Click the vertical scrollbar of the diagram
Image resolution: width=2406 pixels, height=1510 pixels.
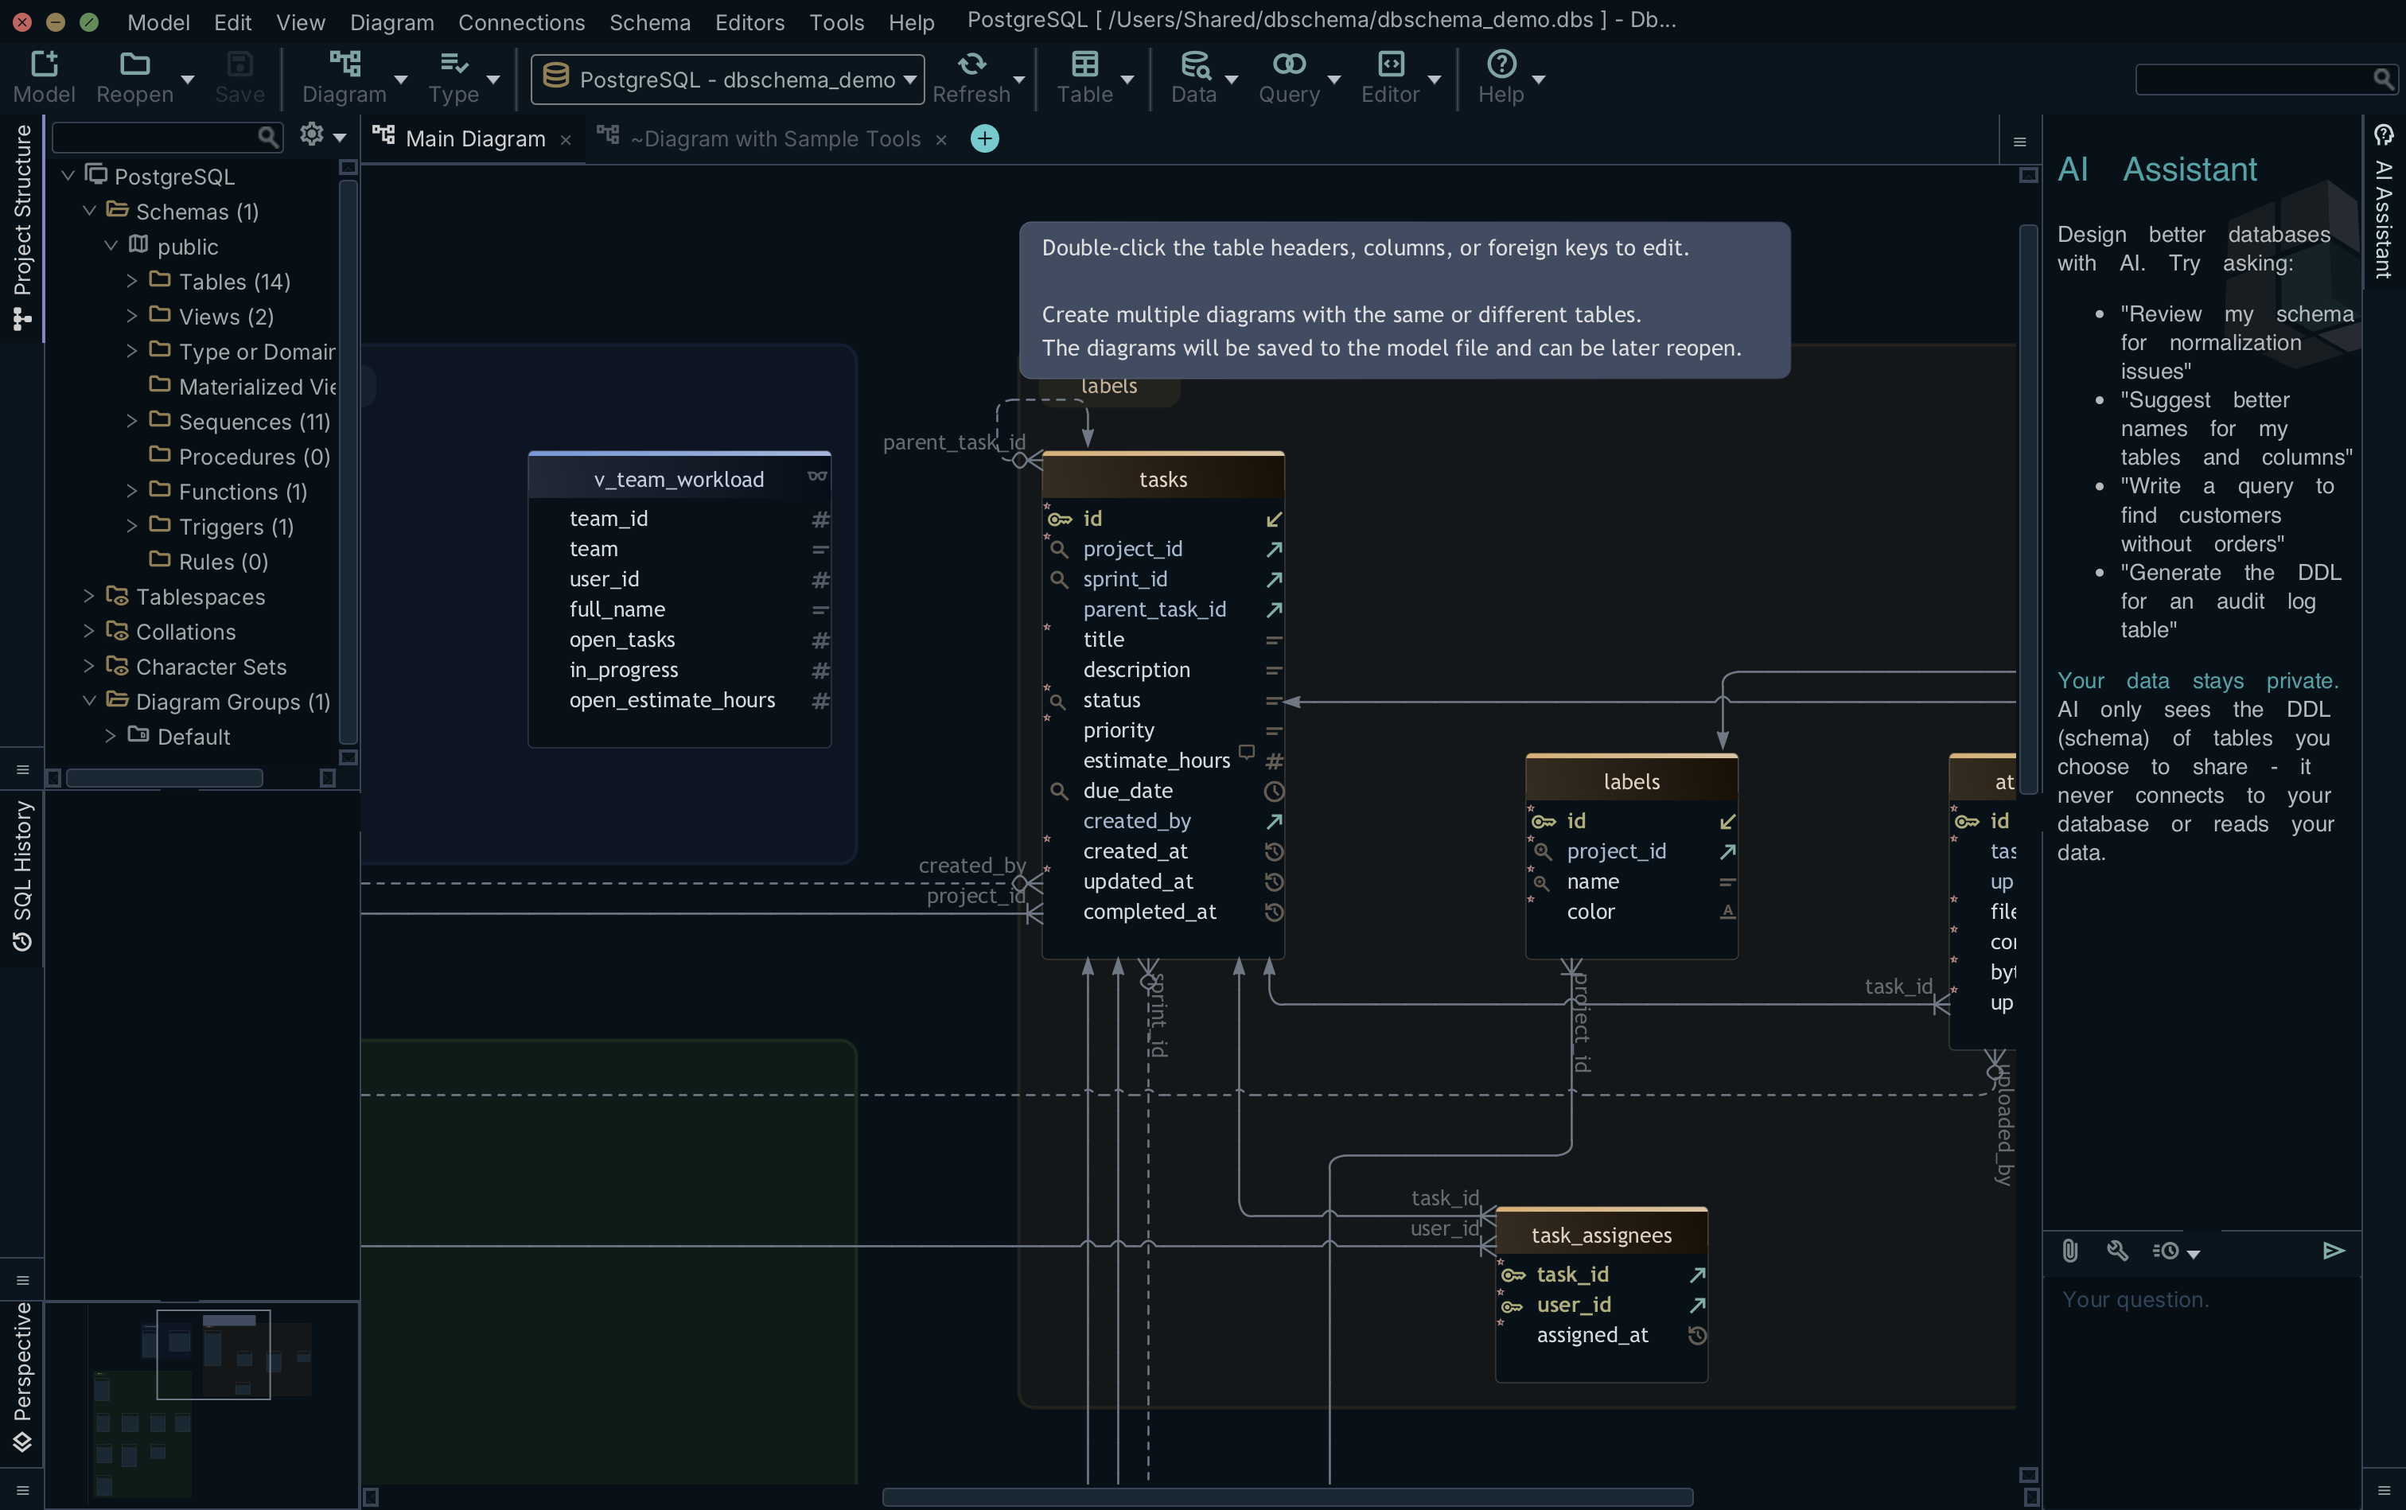(2027, 509)
